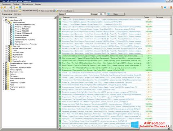The width and height of the screenshot is (173, 131).
Task: Click green icon beside Clash of the Titans row
Action: [x=60, y=65]
